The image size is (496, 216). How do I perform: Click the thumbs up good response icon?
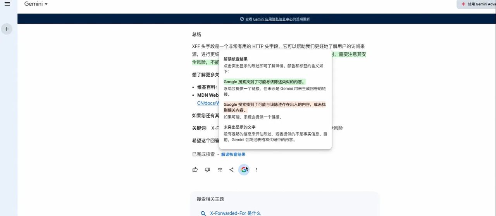coord(195,170)
